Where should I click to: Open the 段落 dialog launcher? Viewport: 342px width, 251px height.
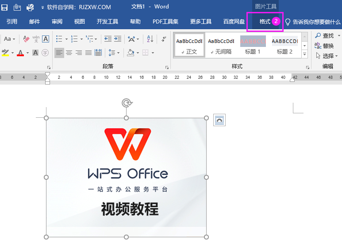click(x=167, y=67)
